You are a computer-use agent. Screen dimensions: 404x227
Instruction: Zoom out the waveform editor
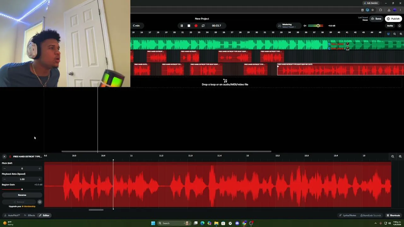point(393,156)
